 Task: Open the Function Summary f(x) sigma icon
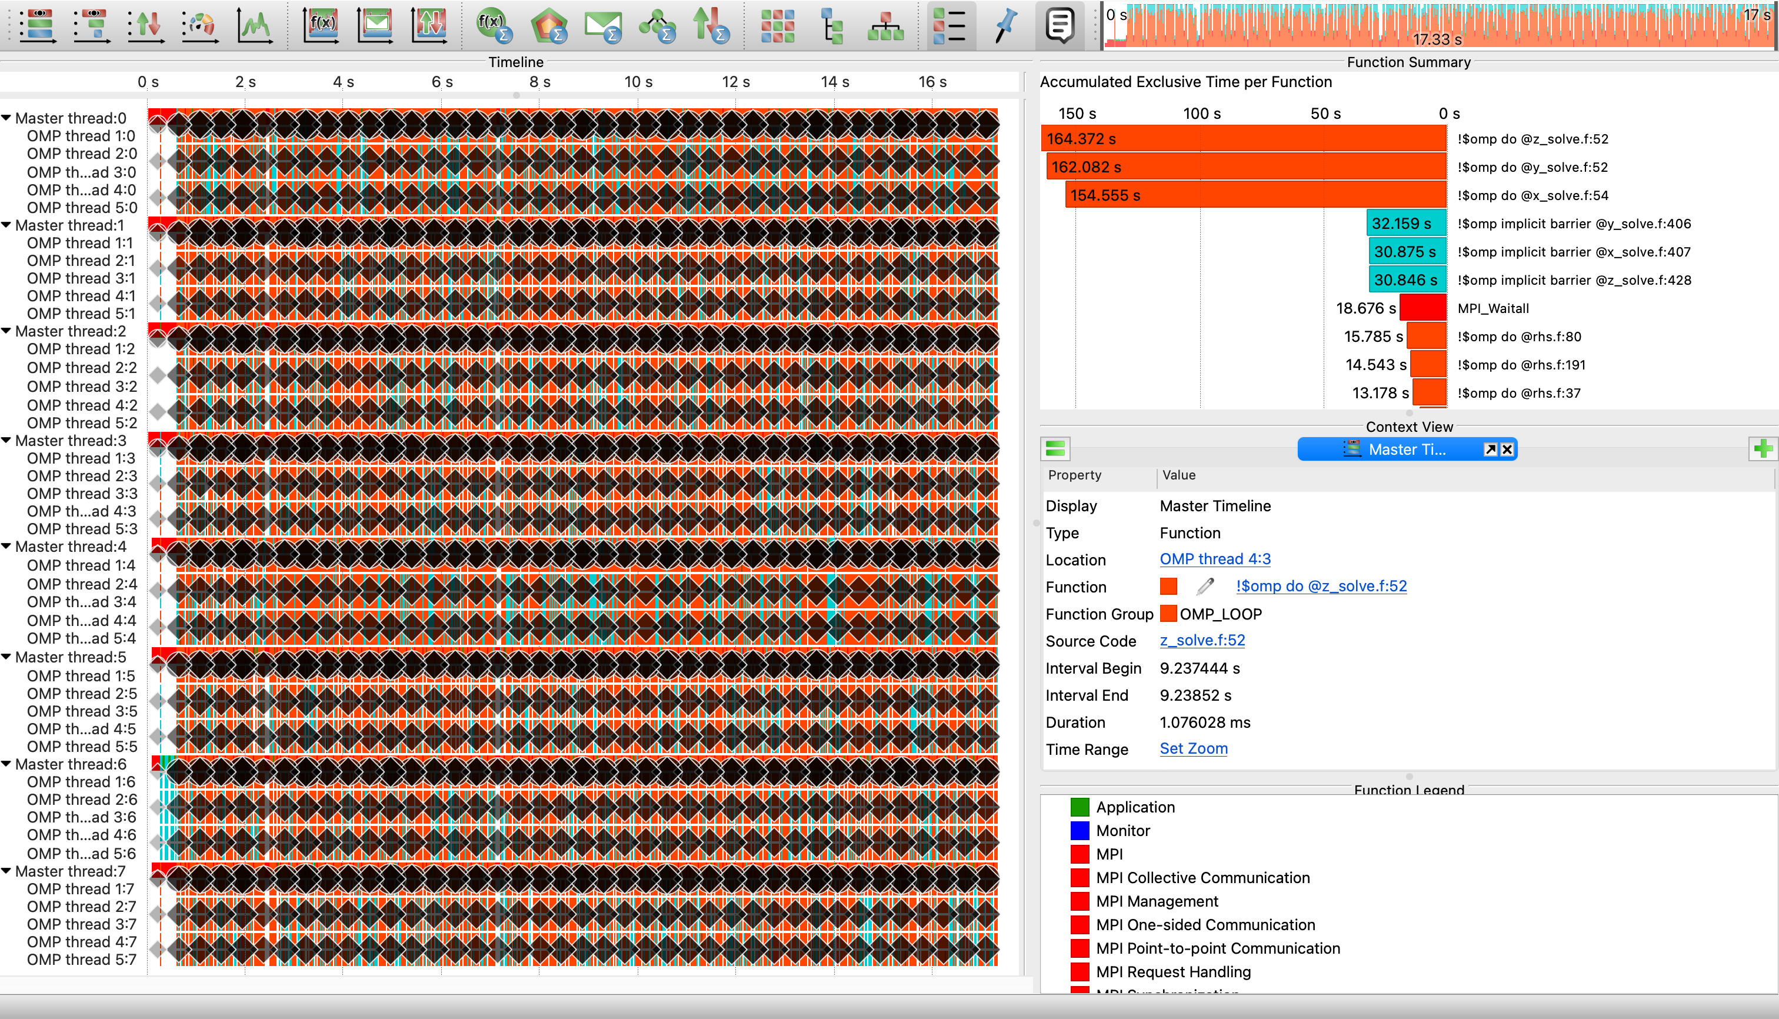pyautogui.click(x=494, y=25)
